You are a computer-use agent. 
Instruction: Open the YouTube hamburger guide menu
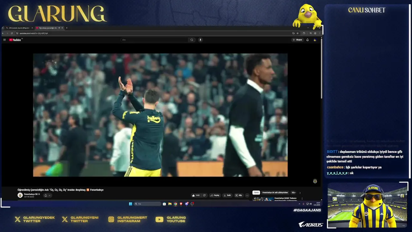(5, 40)
